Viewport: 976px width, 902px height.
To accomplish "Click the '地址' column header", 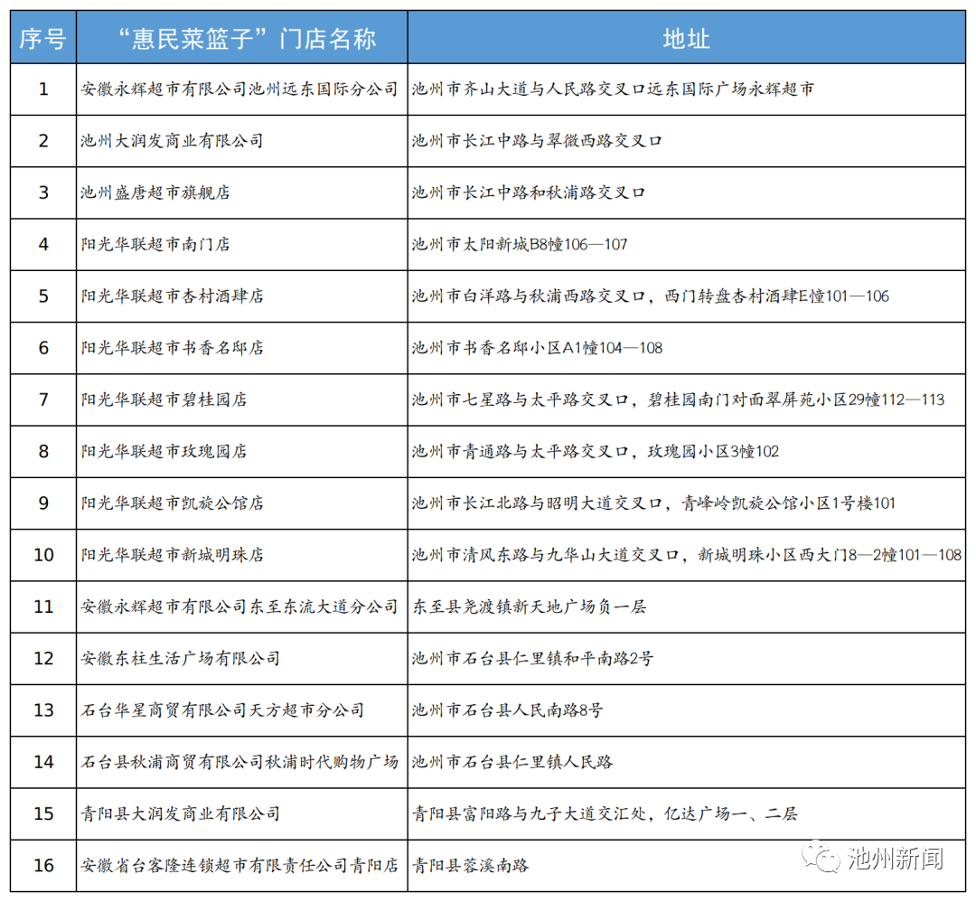I will pyautogui.click(x=686, y=39).
